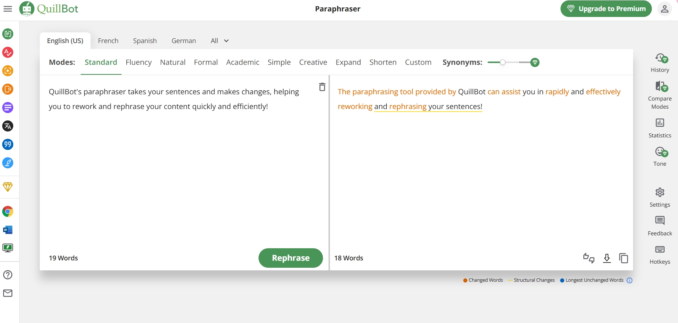Copy the paraphrased output text
This screenshot has height=323, width=678.
pyautogui.click(x=623, y=258)
